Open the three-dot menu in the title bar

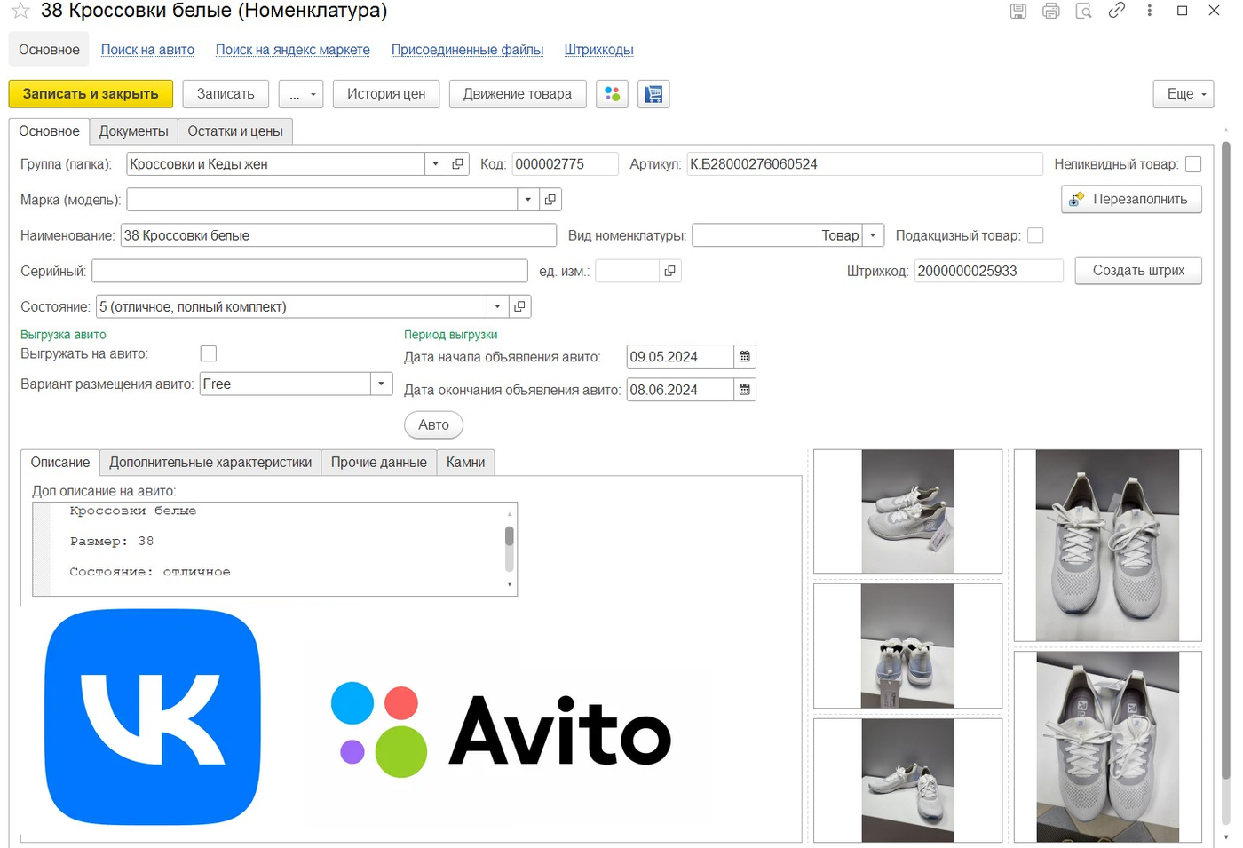pos(1150,11)
